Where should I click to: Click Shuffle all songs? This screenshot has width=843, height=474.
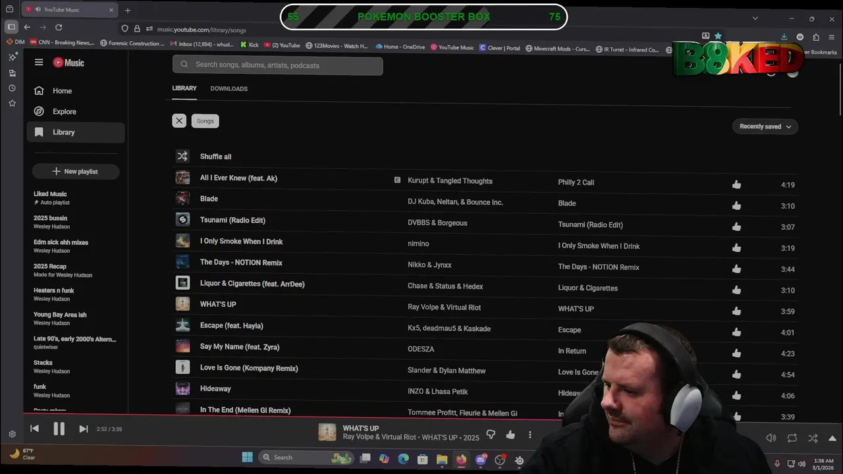click(215, 157)
